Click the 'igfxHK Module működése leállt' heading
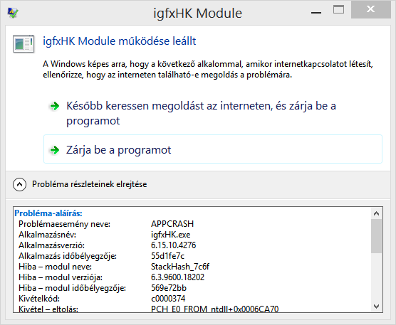The image size is (396, 325). (x=120, y=41)
